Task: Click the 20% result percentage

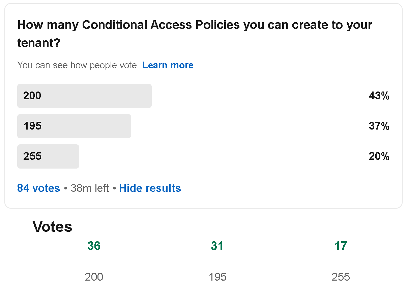Action: pyautogui.click(x=379, y=156)
